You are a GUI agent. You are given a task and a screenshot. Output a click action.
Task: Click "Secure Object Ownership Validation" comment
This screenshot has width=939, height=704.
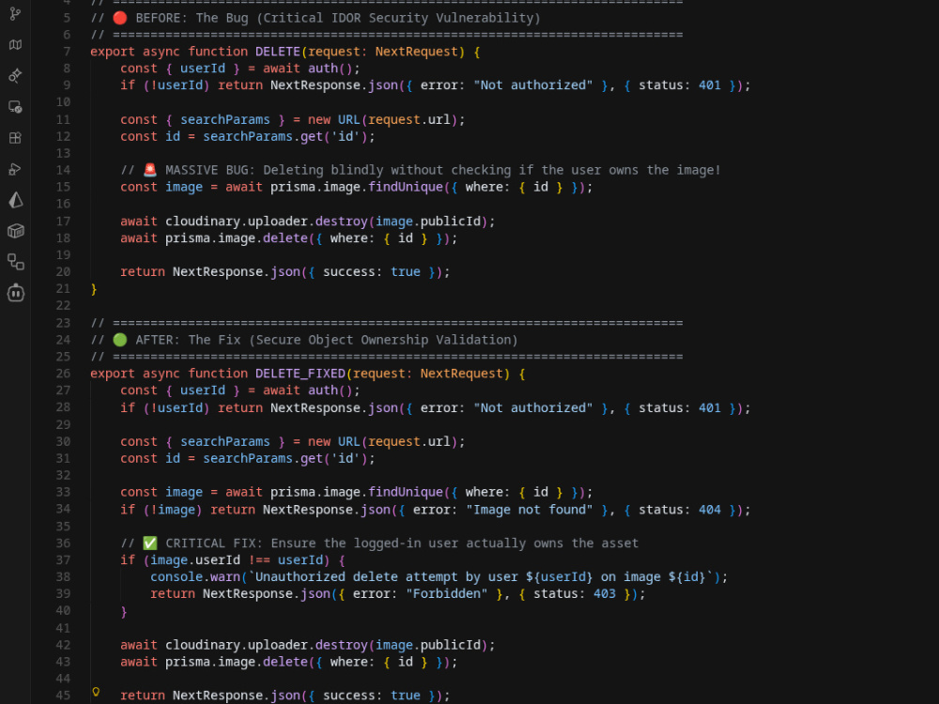(x=383, y=340)
